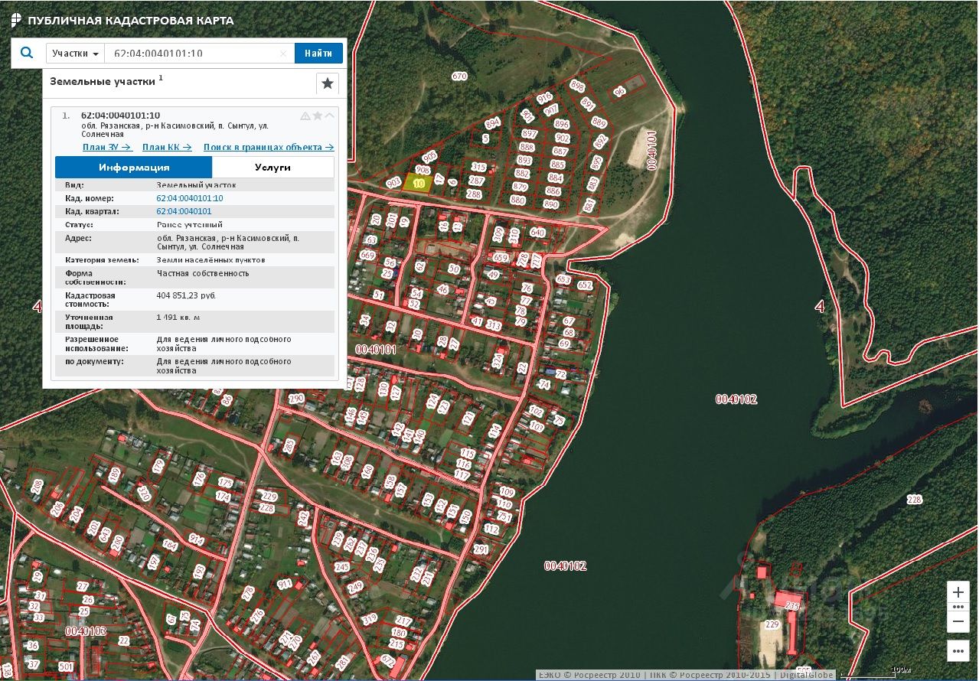This screenshot has width=979, height=681.
Task: Switch to the Информация tab
Action: (134, 168)
